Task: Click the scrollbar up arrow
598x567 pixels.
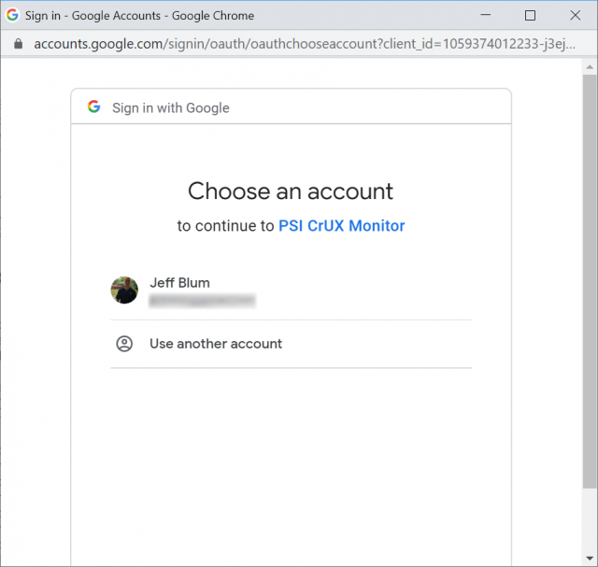Action: tap(590, 67)
